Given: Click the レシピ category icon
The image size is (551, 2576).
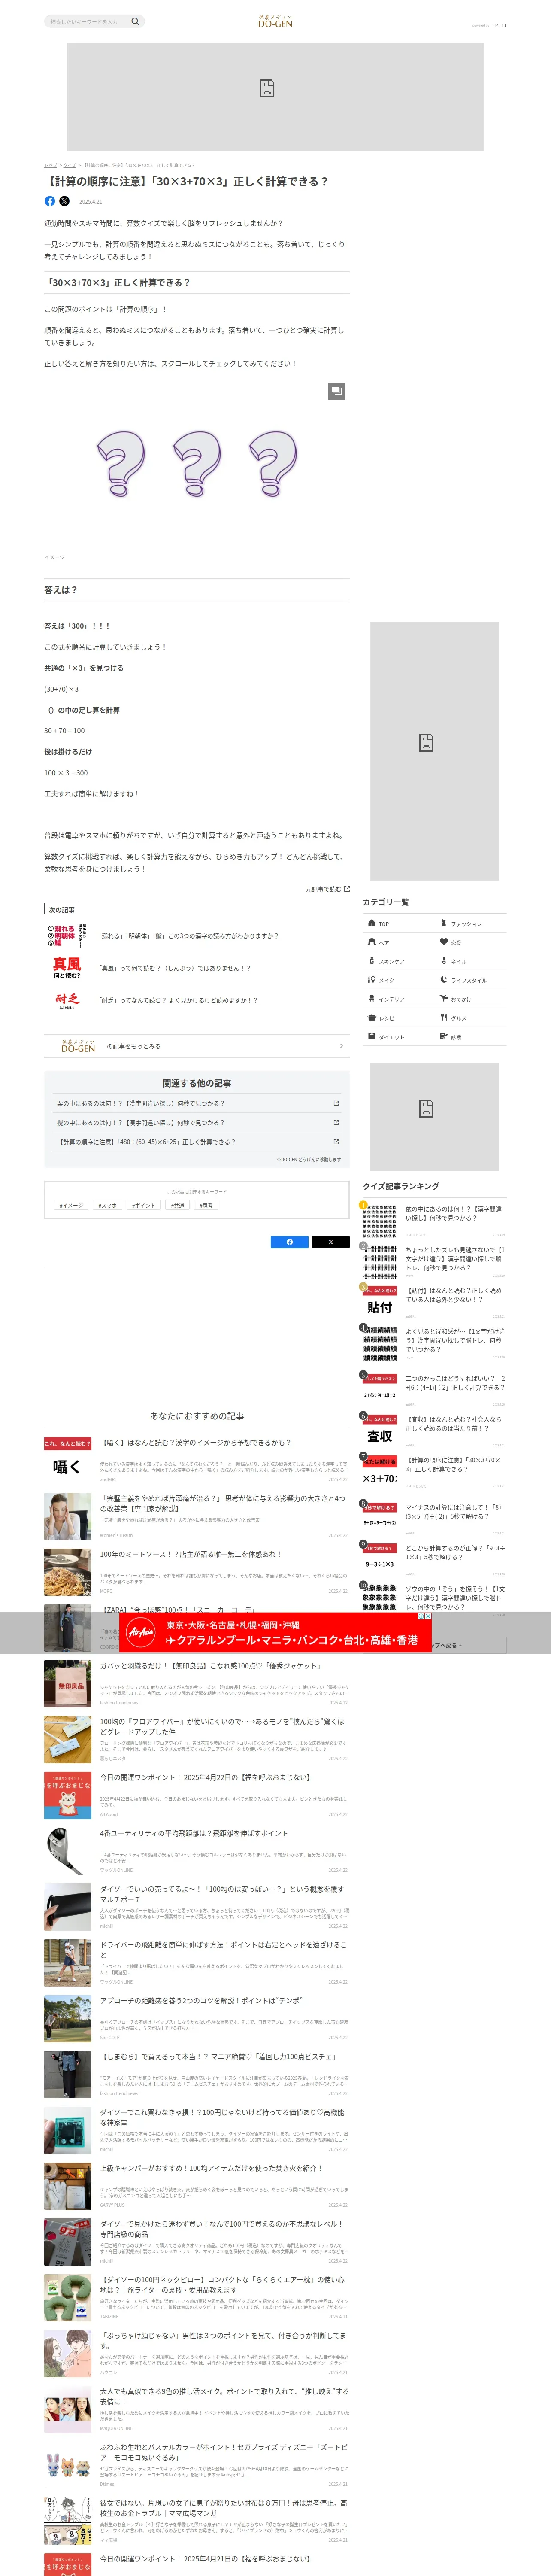Looking at the screenshot, I should (x=372, y=1018).
